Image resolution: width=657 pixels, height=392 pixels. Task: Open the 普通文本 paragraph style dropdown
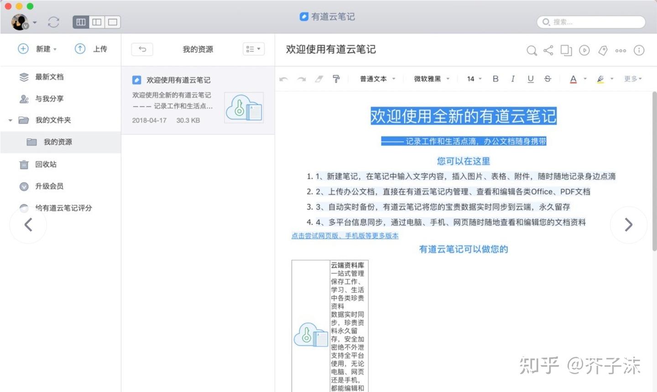(378, 79)
